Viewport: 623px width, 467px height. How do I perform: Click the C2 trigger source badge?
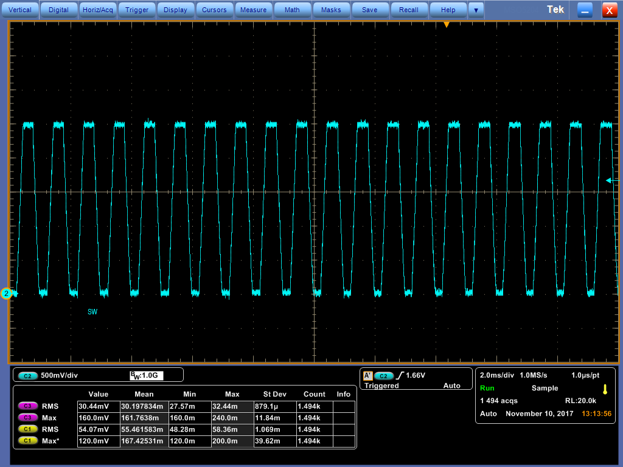tap(384, 376)
